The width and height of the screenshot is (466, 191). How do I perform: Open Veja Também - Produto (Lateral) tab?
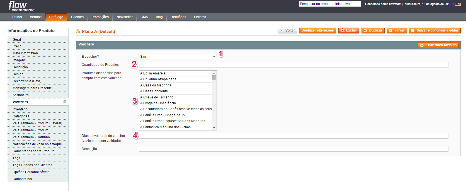coord(38,123)
